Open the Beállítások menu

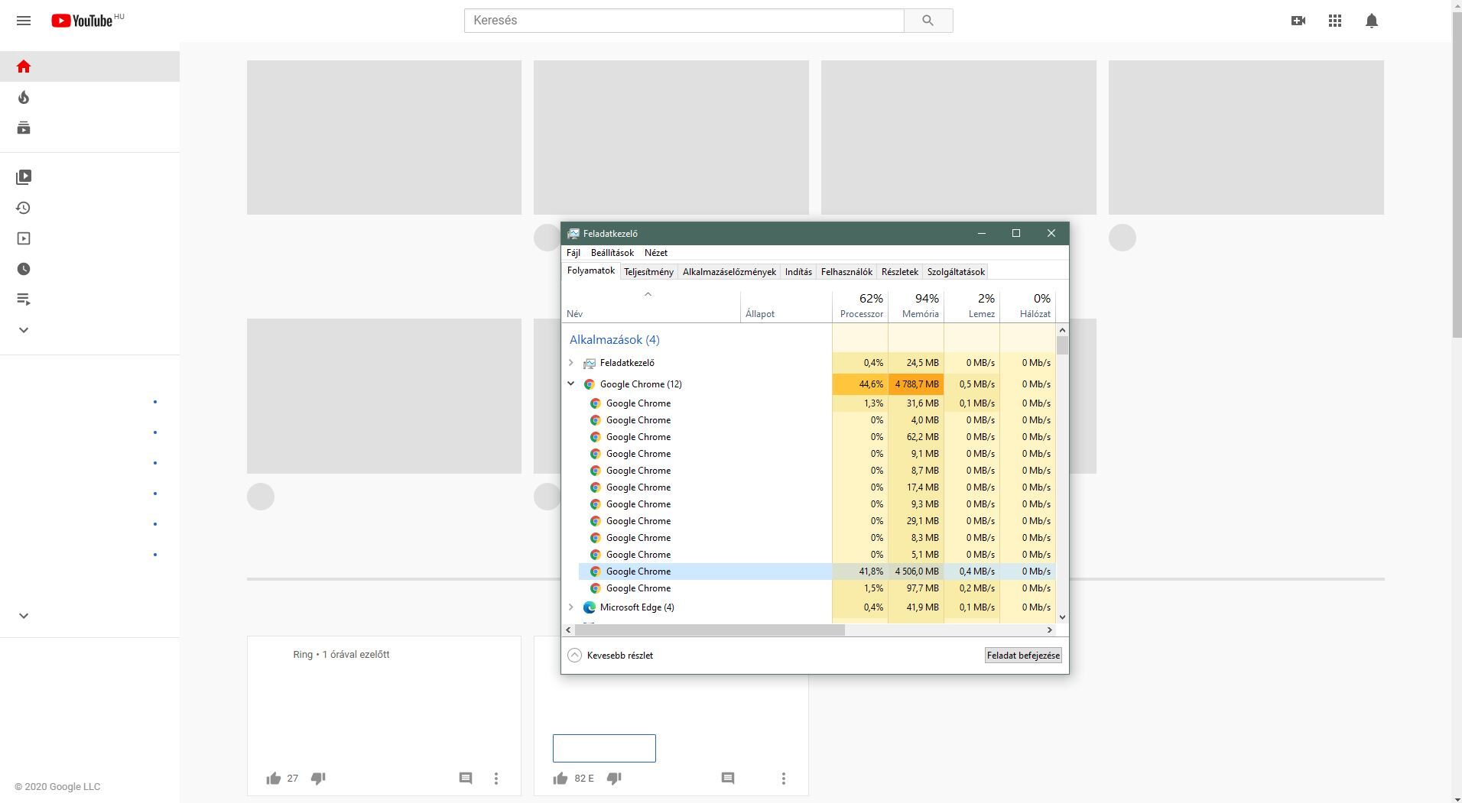coord(612,253)
